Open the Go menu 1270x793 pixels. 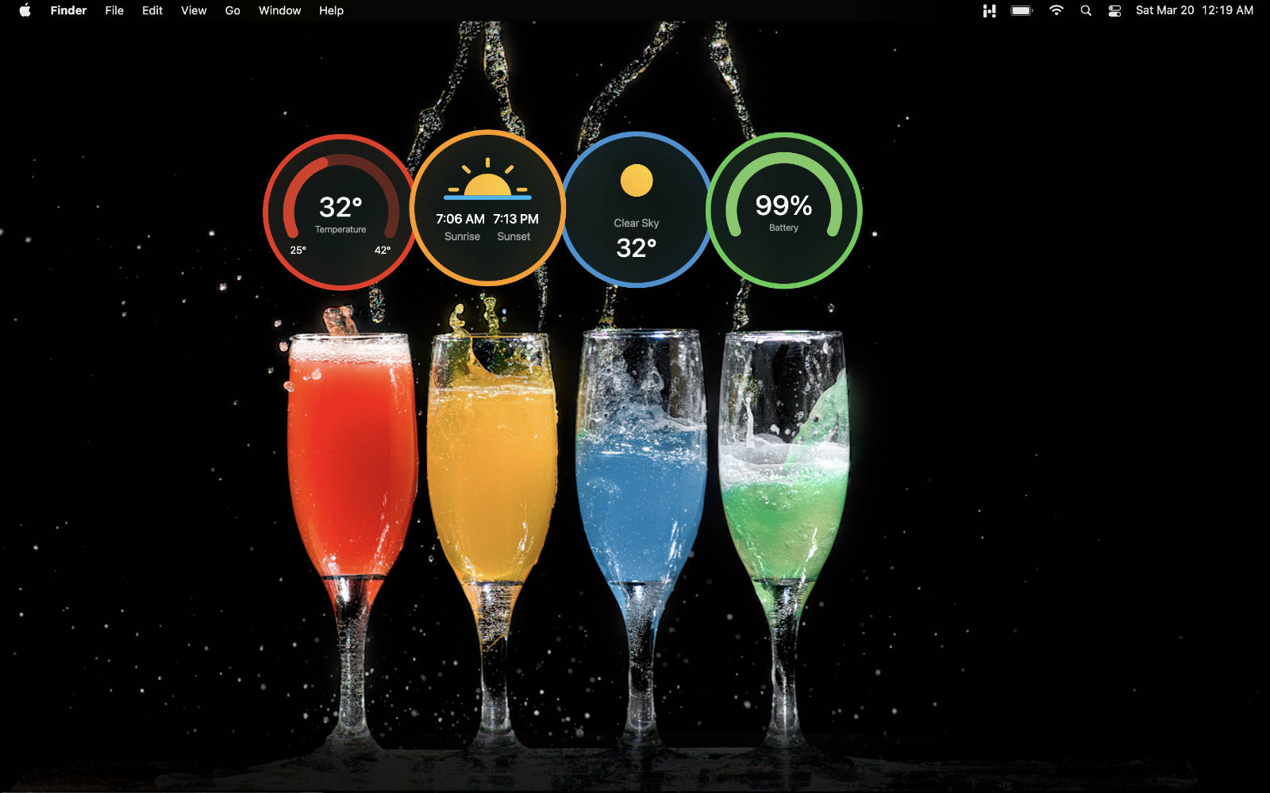click(233, 10)
